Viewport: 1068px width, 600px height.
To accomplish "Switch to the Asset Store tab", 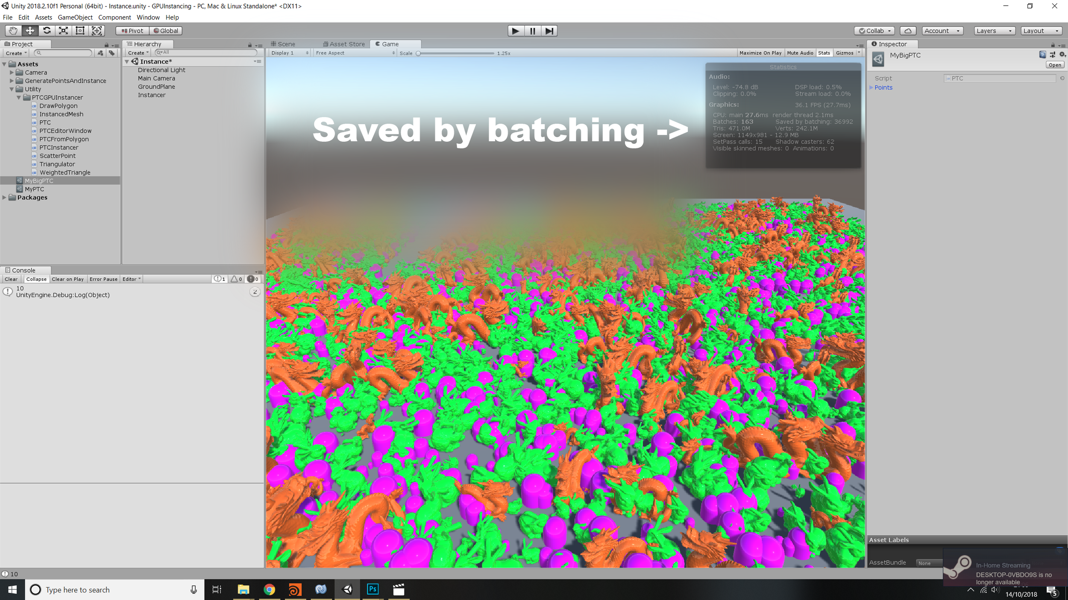I will click(344, 44).
